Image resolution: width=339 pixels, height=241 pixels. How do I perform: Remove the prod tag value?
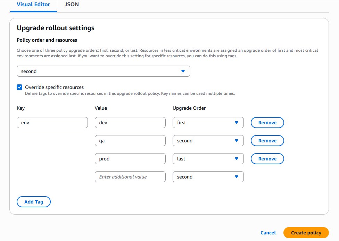click(267, 159)
